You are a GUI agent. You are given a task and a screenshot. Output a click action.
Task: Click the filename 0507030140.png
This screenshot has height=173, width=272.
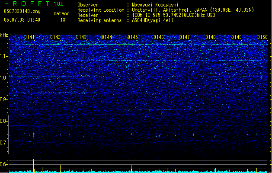[x=22, y=11]
